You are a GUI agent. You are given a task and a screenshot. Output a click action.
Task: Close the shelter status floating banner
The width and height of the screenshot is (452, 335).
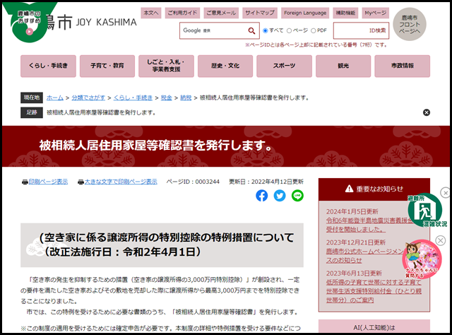click(446, 192)
